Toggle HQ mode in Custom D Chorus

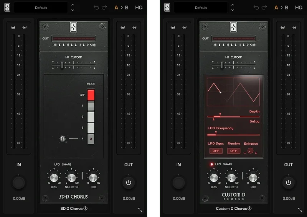point(299,8)
